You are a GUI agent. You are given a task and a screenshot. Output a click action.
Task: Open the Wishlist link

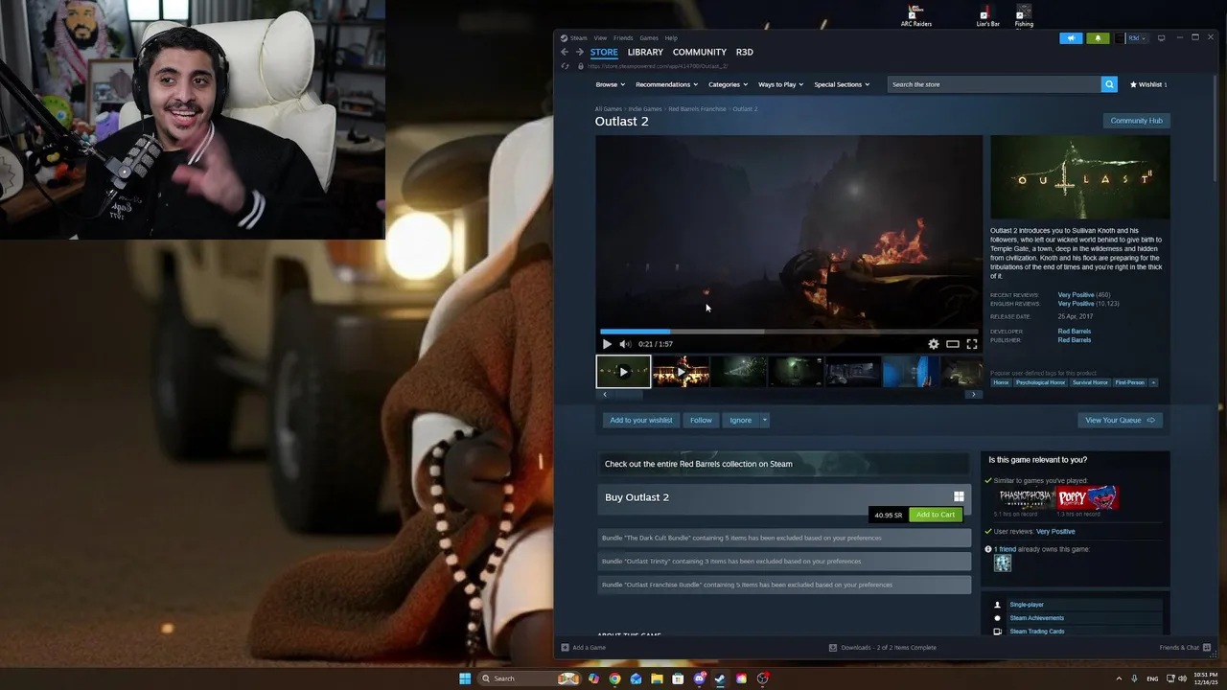tap(1148, 84)
